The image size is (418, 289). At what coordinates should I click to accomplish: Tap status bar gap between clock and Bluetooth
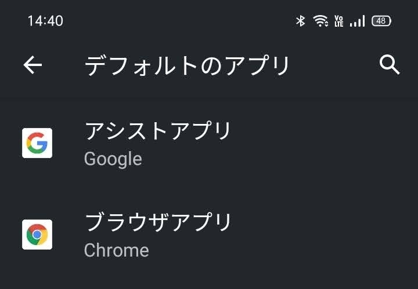[x=174, y=21]
